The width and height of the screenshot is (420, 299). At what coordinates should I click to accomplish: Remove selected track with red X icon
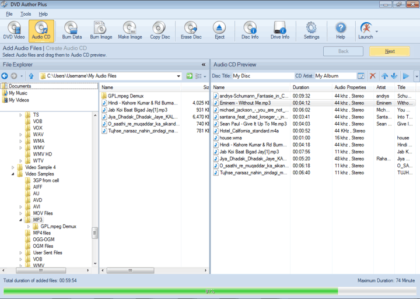tap(373, 76)
